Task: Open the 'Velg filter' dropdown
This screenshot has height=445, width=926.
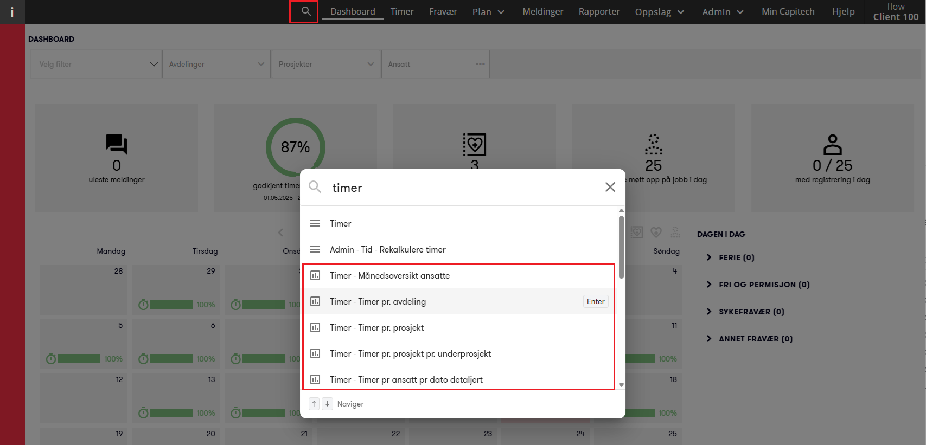Action: (x=96, y=64)
